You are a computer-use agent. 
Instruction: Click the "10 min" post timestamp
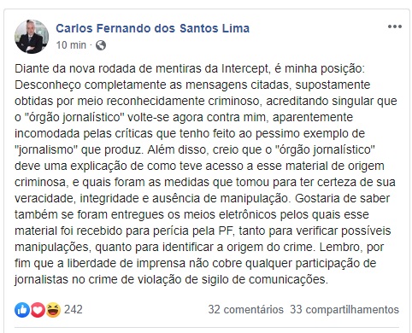click(x=71, y=45)
